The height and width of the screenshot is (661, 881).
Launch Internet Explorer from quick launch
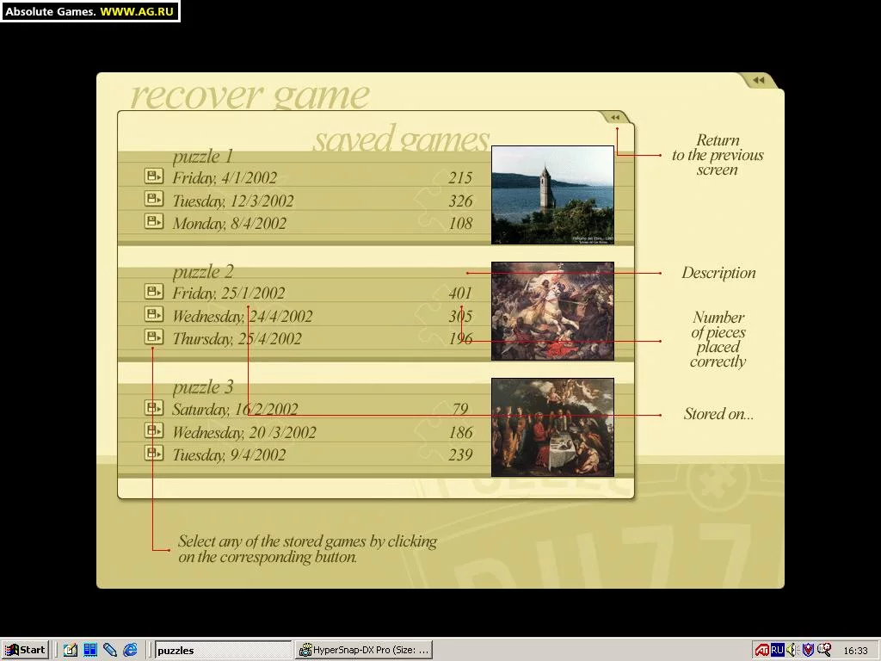131,650
